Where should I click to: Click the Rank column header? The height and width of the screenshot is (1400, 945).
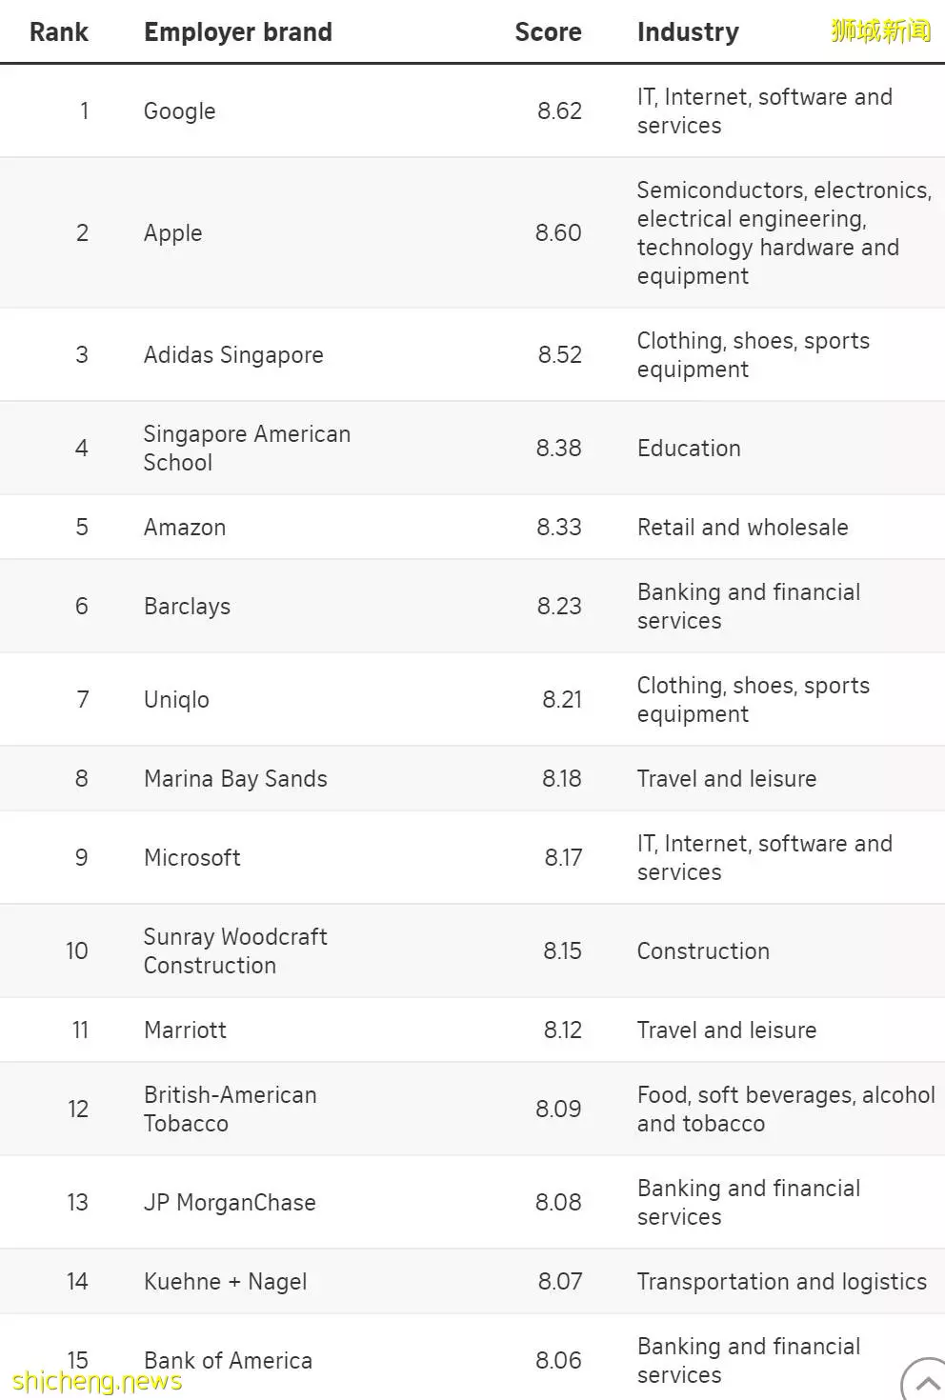click(x=59, y=32)
